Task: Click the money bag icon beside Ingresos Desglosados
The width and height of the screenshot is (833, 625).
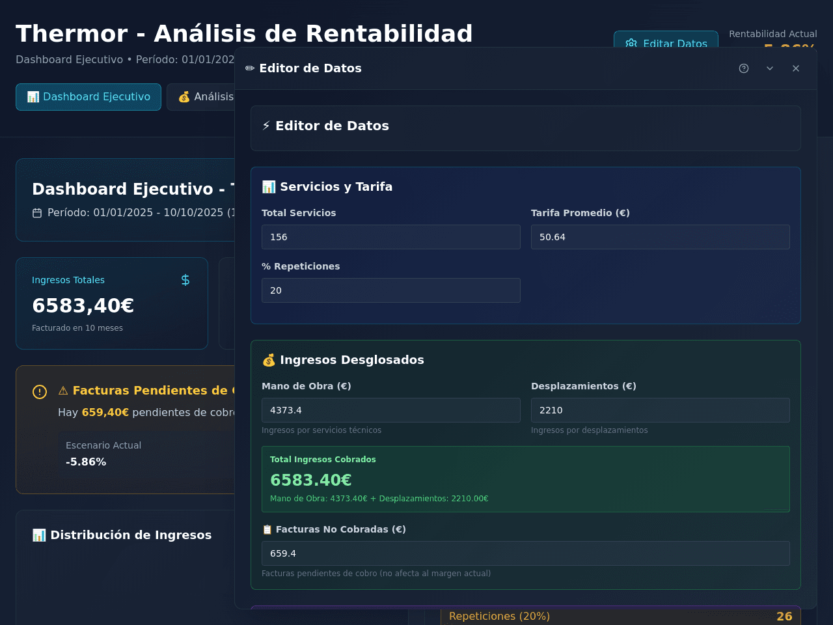Action: 269,360
